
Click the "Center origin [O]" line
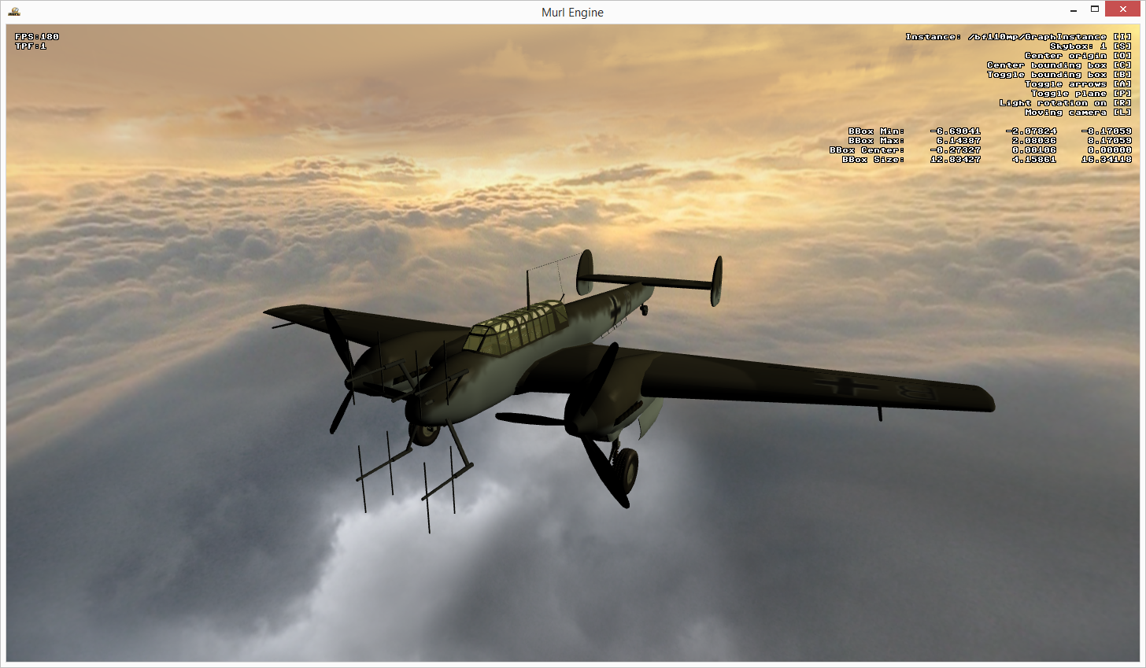1078,56
